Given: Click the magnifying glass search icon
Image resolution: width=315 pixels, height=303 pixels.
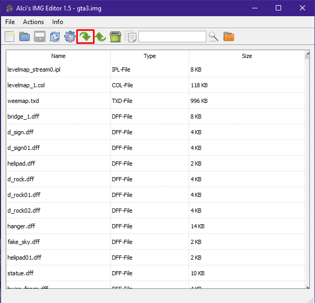Looking at the screenshot, I should [x=213, y=37].
